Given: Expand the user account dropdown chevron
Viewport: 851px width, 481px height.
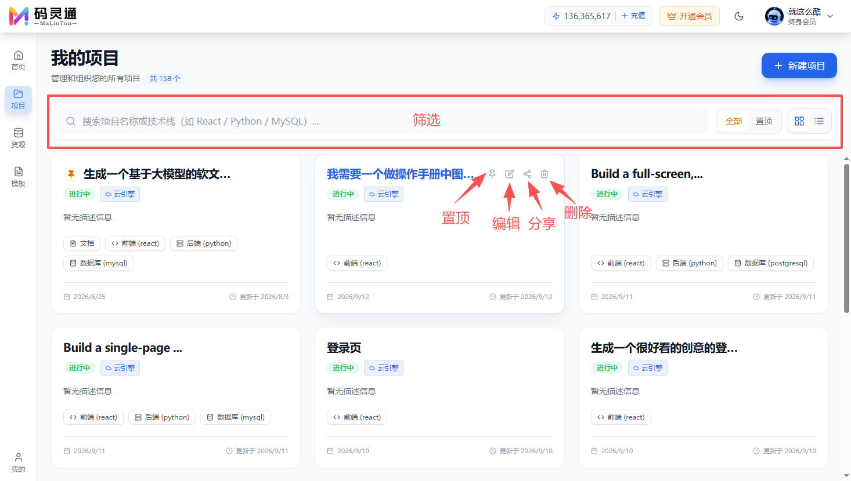Looking at the screenshot, I should click(830, 16).
